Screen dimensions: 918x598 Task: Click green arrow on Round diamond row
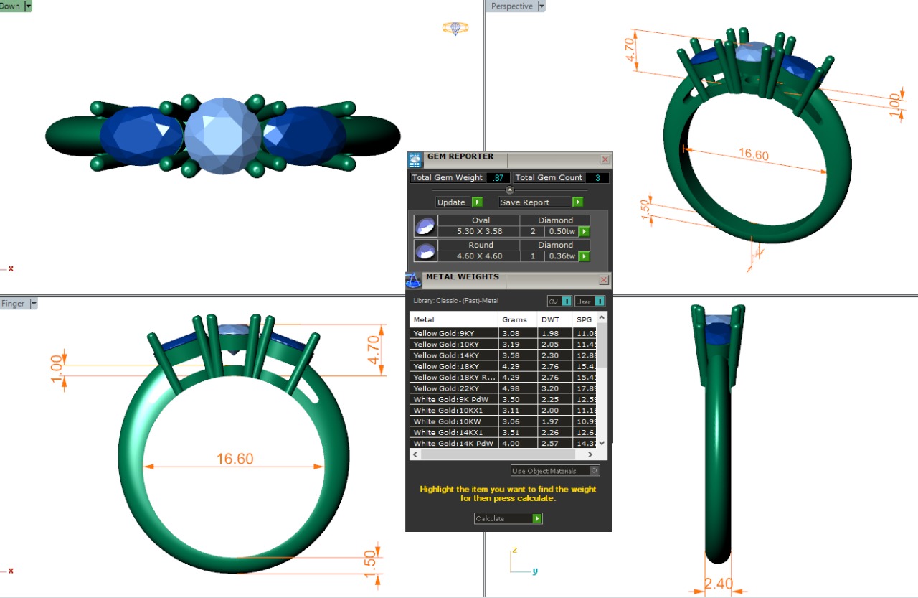585,256
